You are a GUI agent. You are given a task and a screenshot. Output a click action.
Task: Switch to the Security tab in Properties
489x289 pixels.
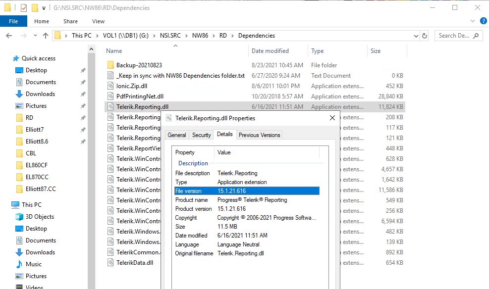click(202, 135)
